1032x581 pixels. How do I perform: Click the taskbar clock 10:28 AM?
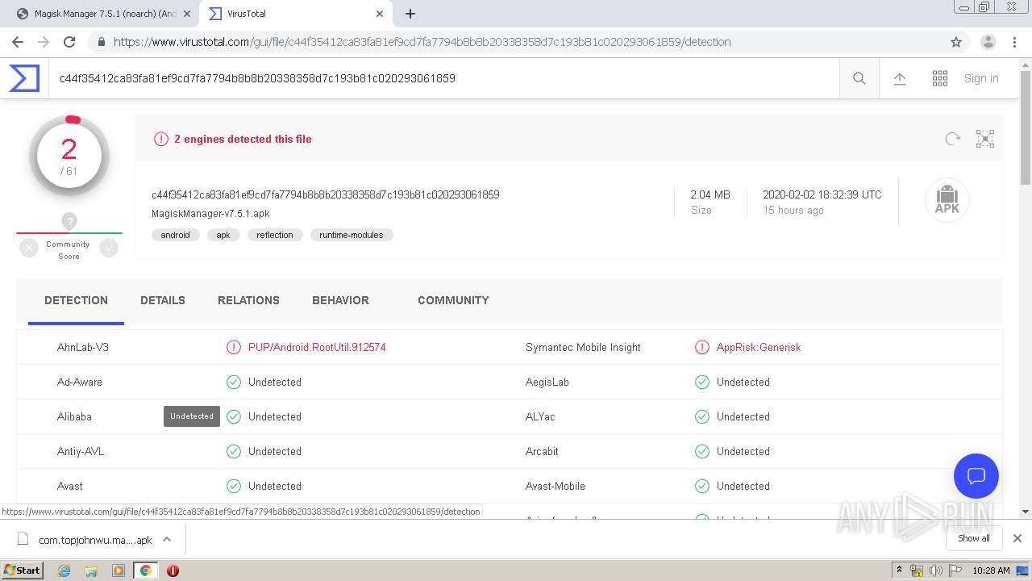point(991,571)
